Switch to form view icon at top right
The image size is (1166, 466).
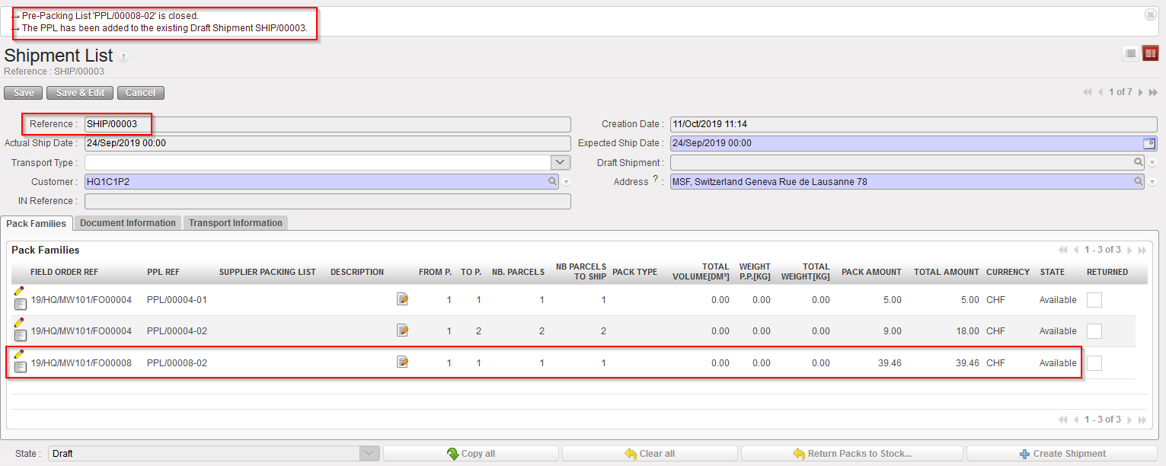point(1150,53)
